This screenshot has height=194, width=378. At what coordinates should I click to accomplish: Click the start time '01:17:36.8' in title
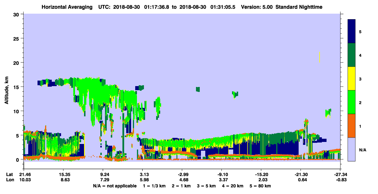pos(156,7)
